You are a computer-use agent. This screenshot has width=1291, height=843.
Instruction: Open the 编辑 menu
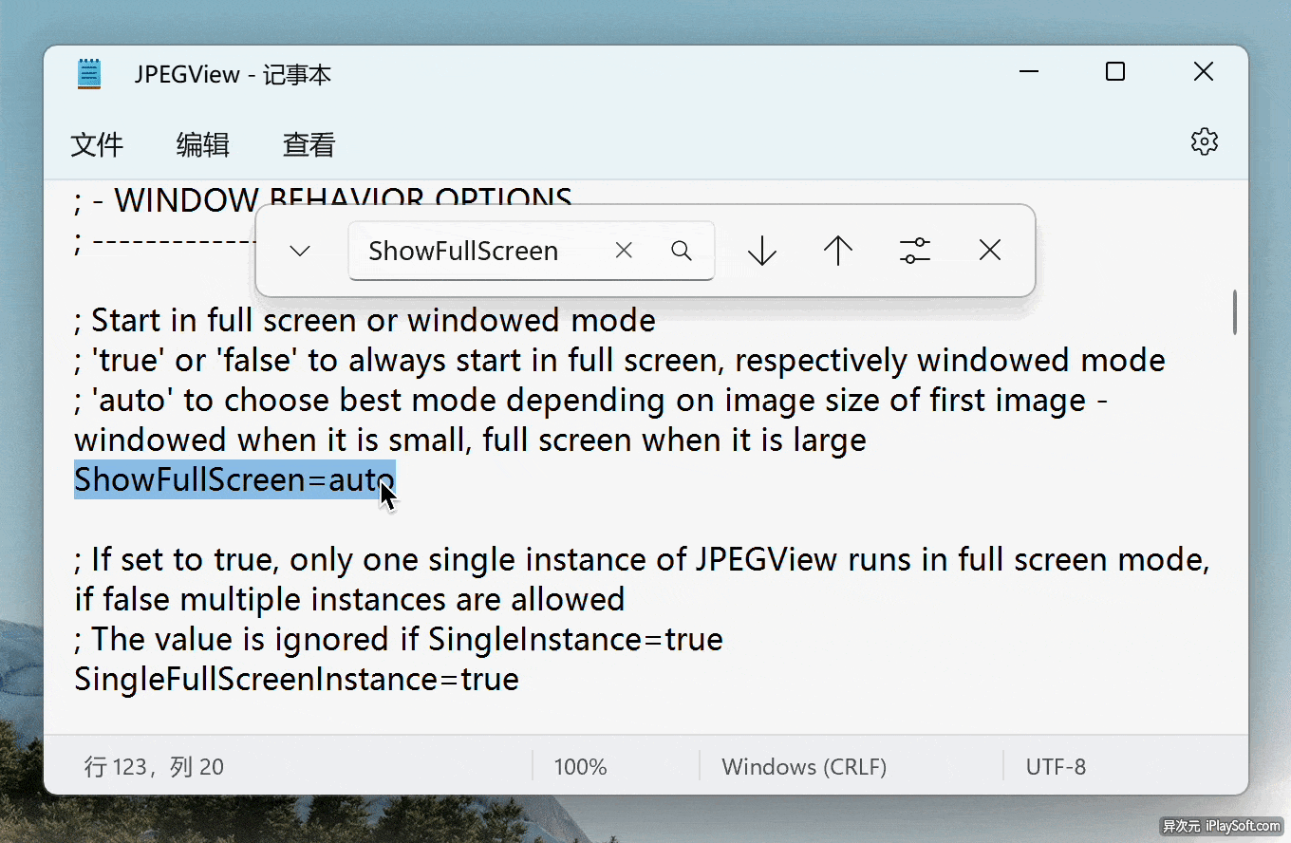pyautogui.click(x=203, y=144)
